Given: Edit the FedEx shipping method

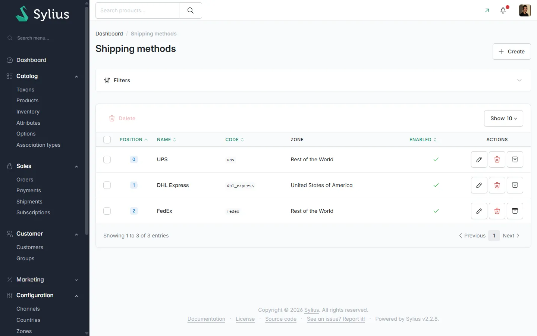Looking at the screenshot, I should coord(479,211).
